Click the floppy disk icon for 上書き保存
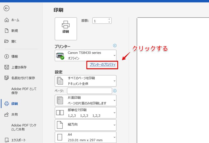209x143 pixels. point(6,67)
